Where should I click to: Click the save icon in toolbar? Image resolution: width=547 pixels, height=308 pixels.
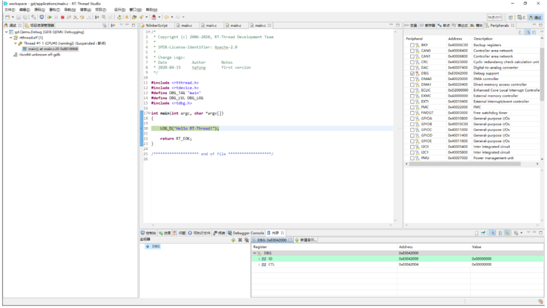click(x=18, y=17)
